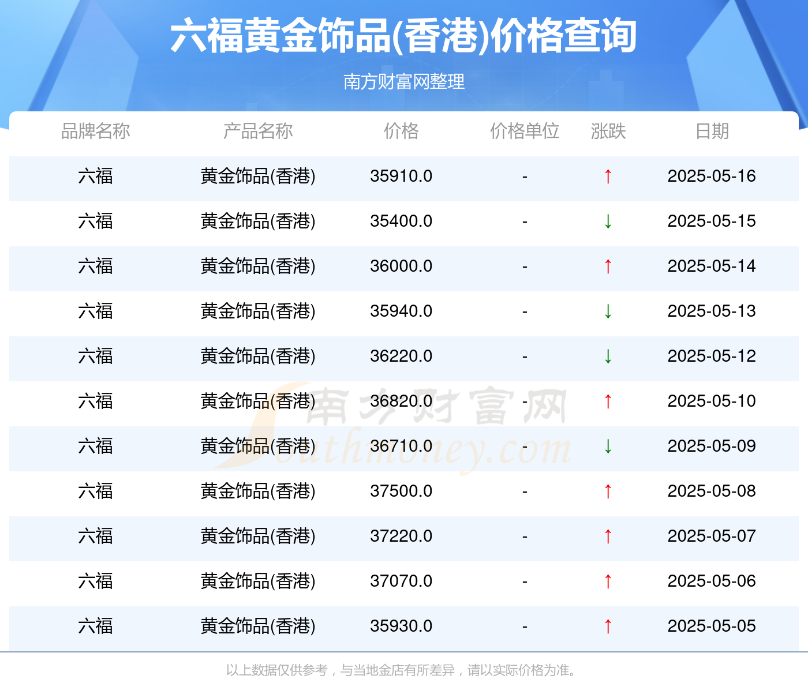Select price 36820.0
This screenshot has height=679, width=808.
click(x=401, y=401)
